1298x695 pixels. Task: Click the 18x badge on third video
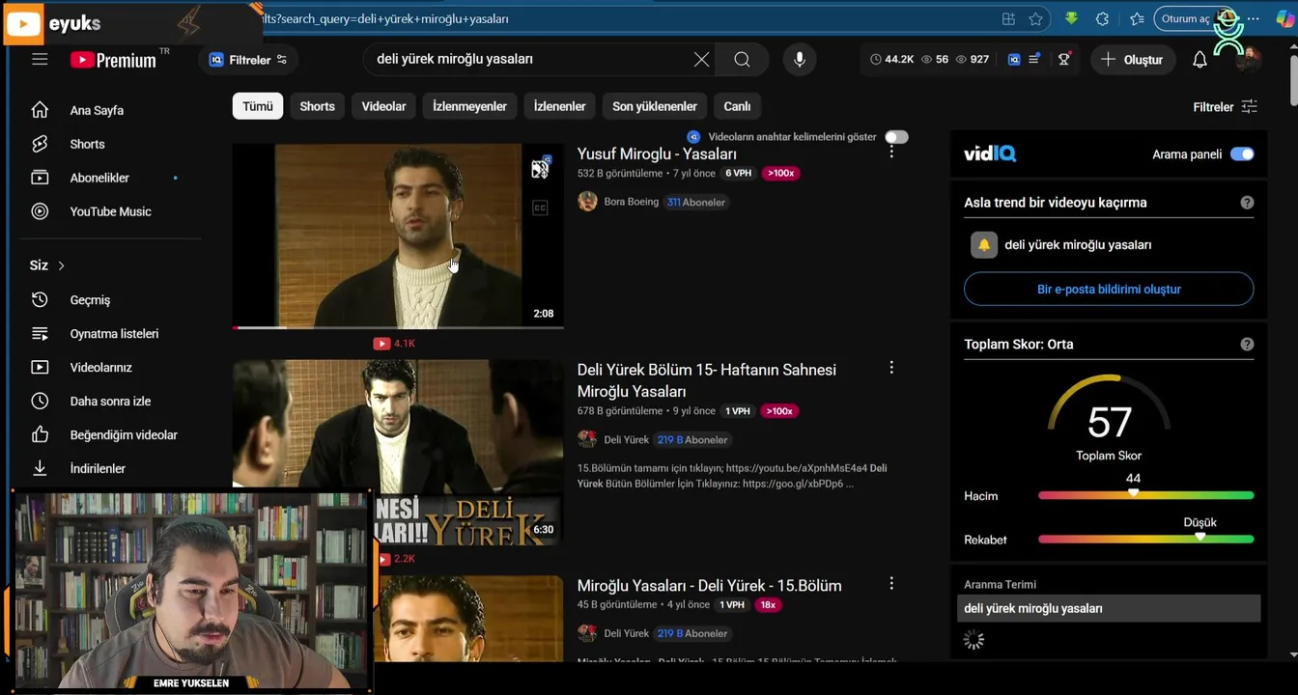(x=768, y=605)
